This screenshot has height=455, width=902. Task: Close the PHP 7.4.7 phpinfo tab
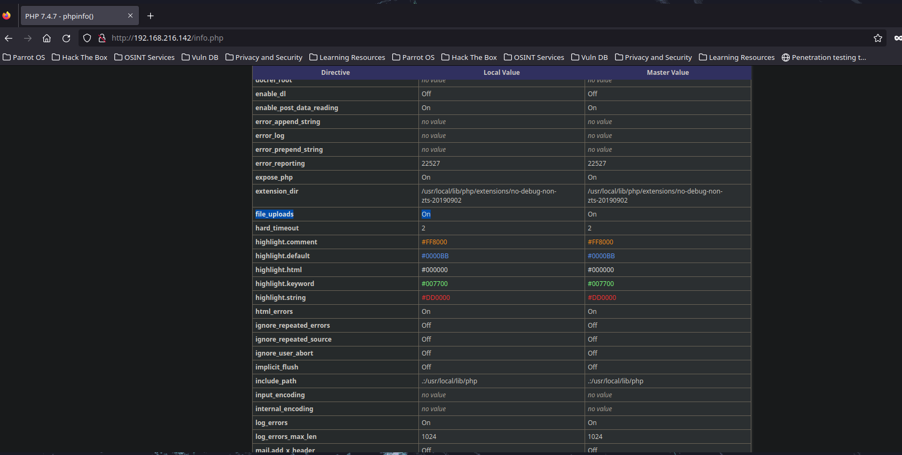(130, 16)
